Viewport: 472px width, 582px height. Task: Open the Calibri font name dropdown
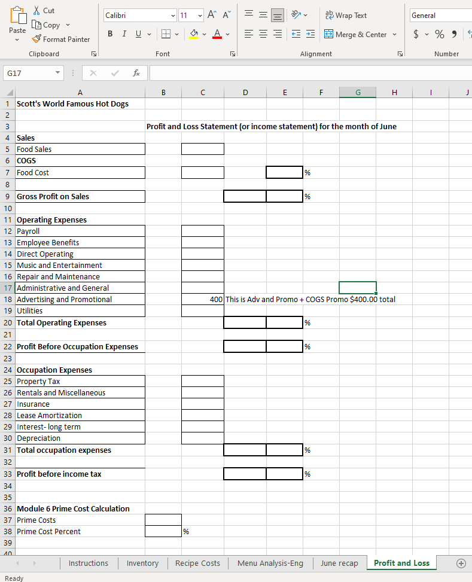click(173, 16)
